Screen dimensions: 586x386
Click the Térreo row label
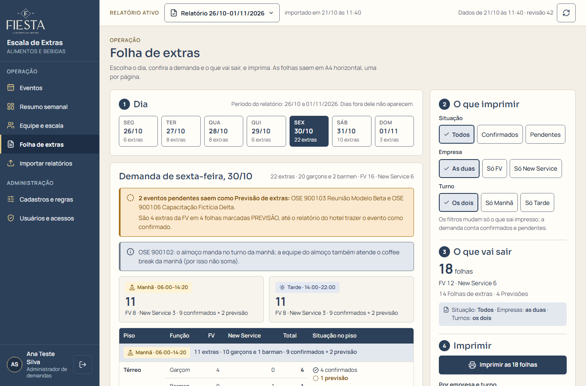point(132,370)
